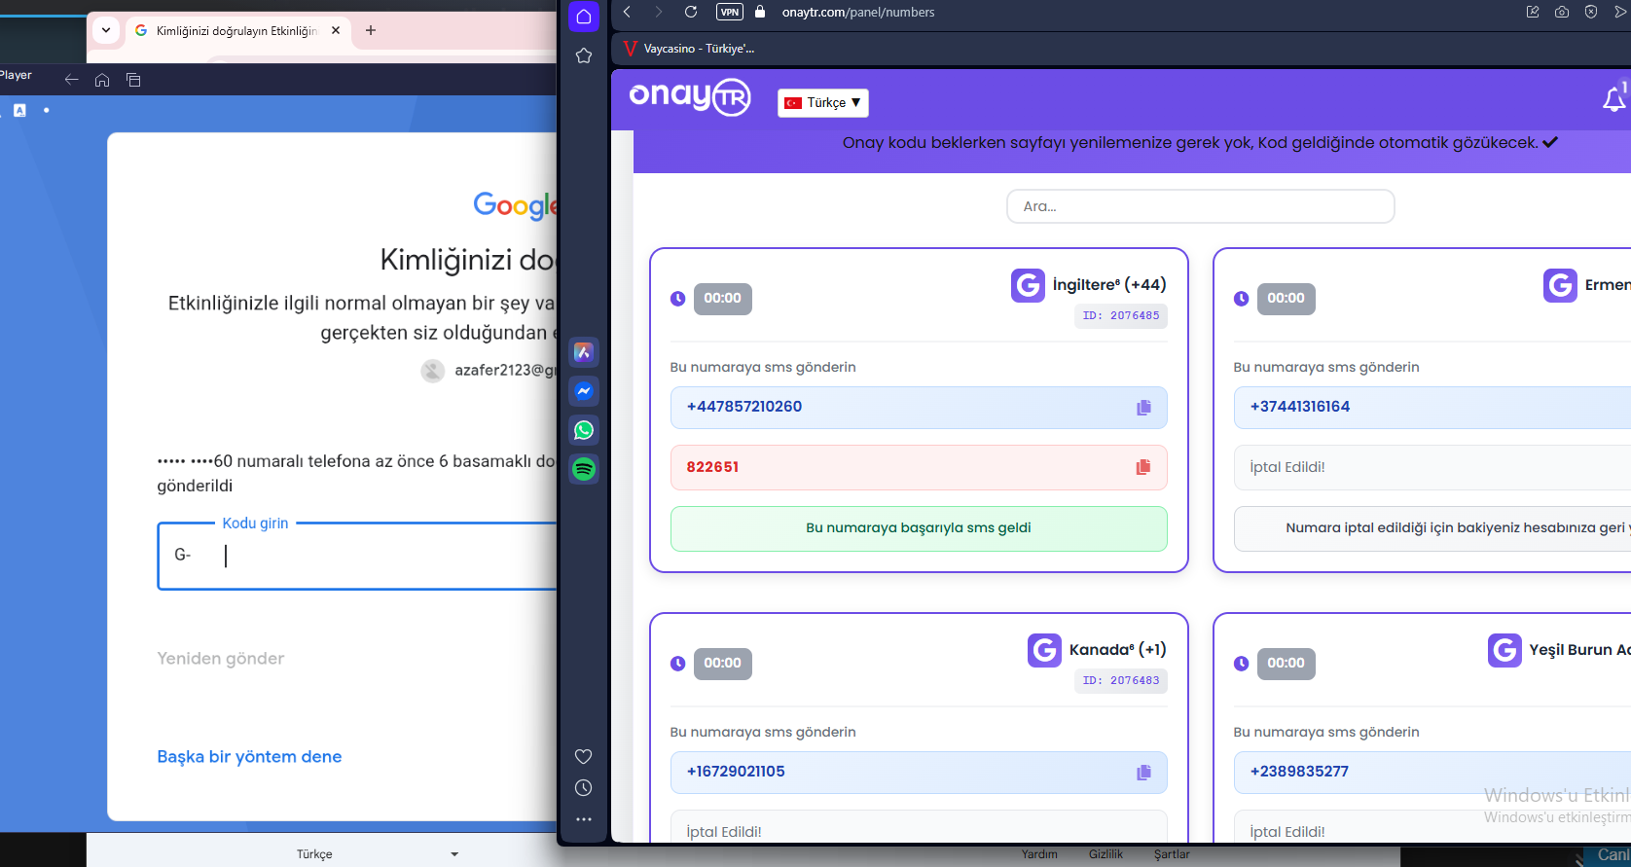
Task: Click Google icon on Ermenistan card
Action: [x=1560, y=285]
